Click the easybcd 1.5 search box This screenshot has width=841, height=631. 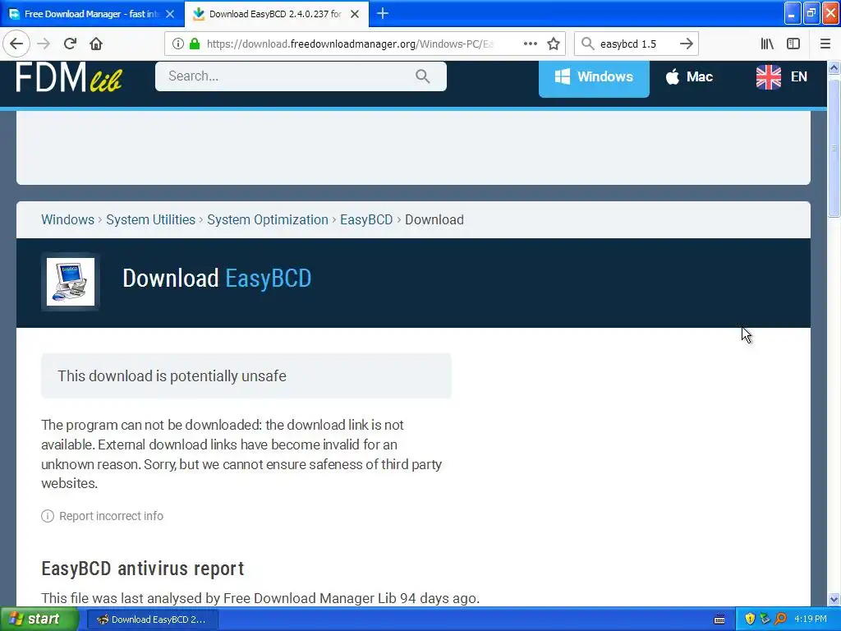tap(636, 44)
